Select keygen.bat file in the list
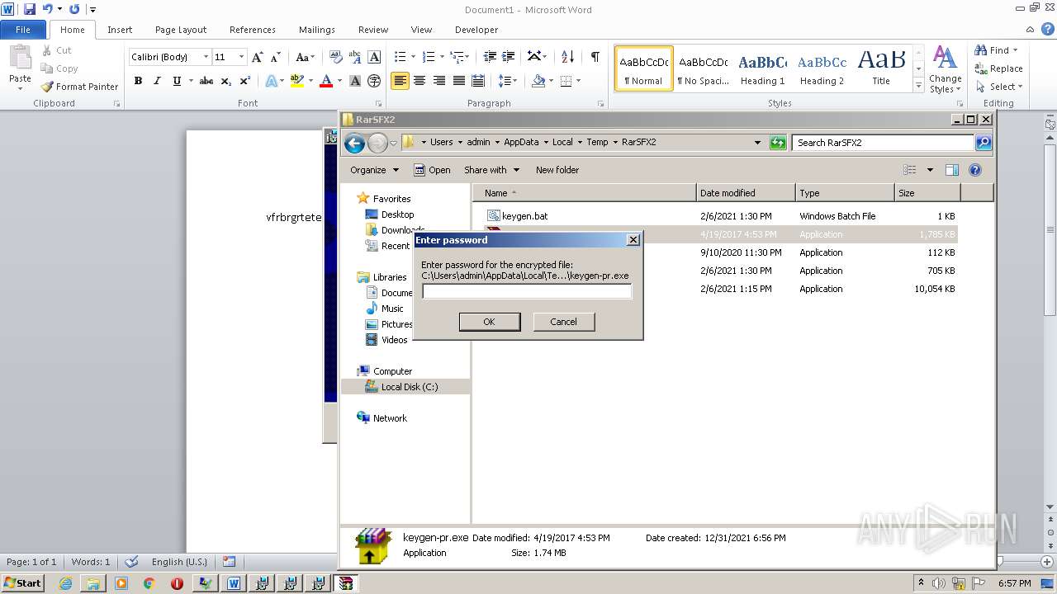Image resolution: width=1057 pixels, height=594 pixels. (x=524, y=216)
